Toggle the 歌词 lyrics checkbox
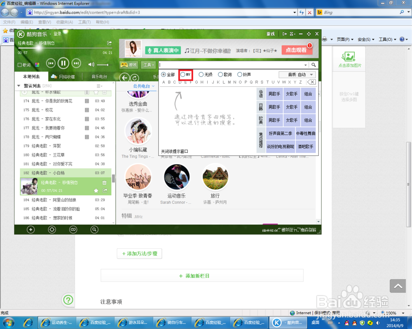 click(x=19, y=65)
